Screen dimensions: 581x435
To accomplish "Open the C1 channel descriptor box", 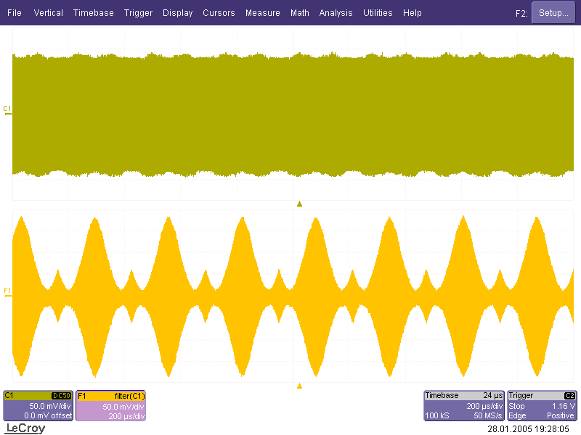I will coord(38,406).
